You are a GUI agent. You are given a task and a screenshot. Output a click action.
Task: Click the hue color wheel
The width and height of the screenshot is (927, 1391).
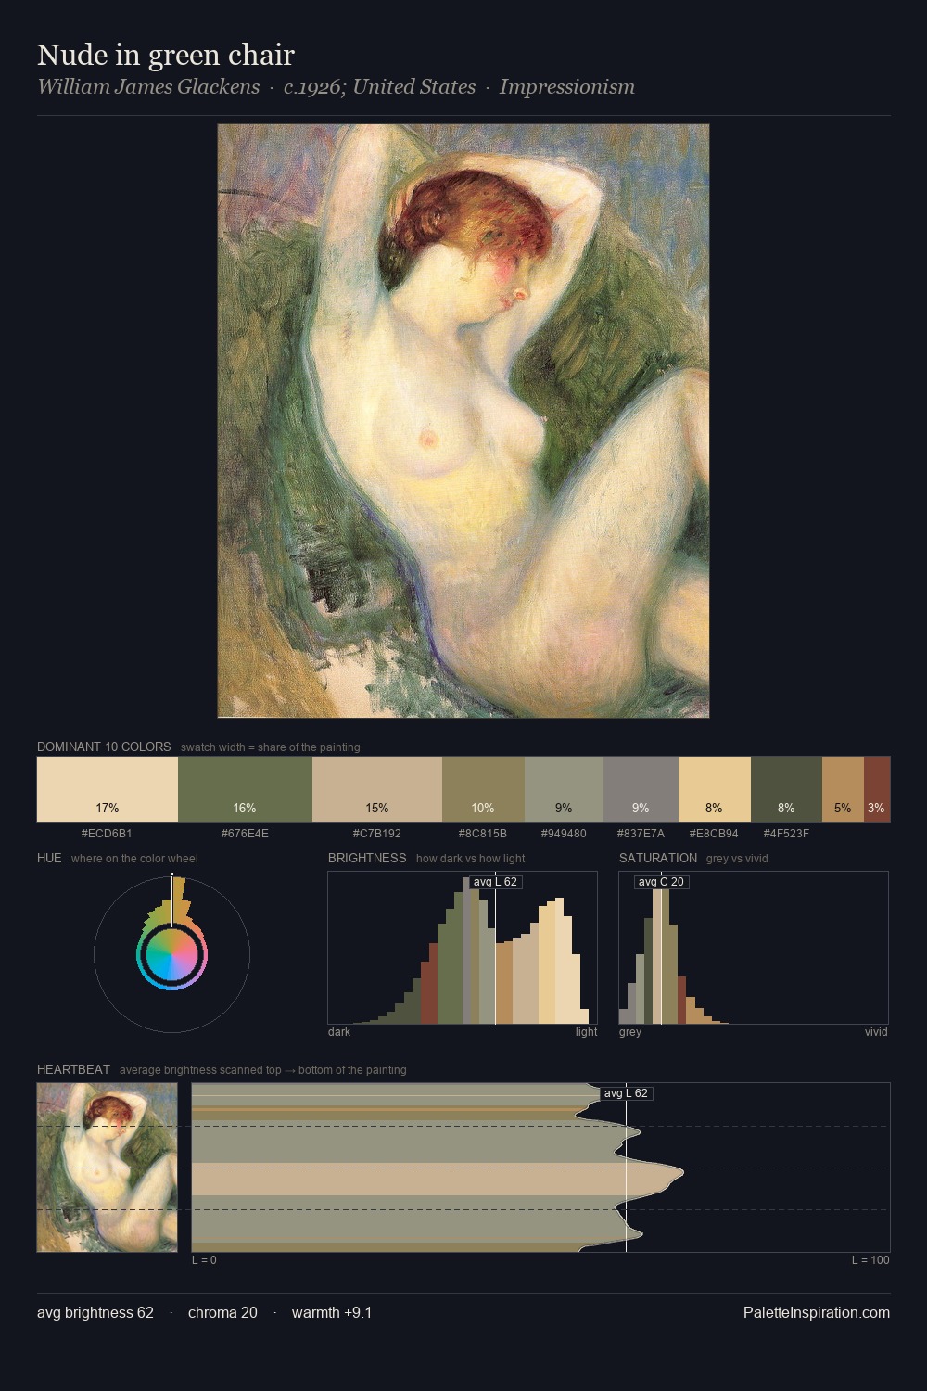[x=171, y=954]
